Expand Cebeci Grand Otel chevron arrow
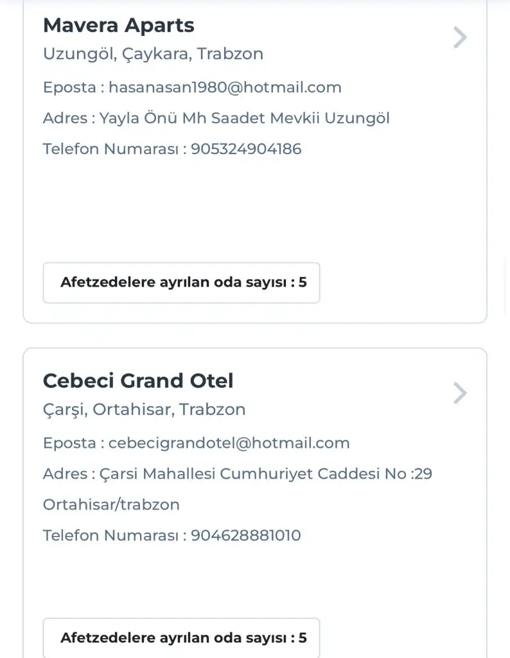This screenshot has width=510, height=658. (x=459, y=393)
